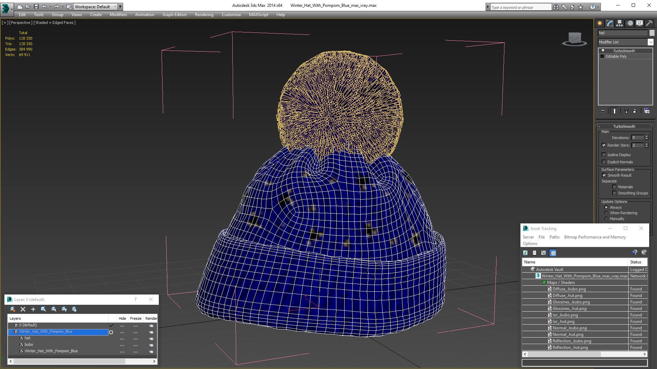This screenshot has height=369, width=657.
Task: Click the ViewCube in the viewport
Action: (575, 39)
